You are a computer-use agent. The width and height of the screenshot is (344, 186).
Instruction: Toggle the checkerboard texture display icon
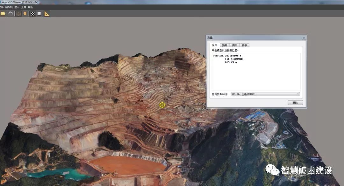[x=32, y=13]
